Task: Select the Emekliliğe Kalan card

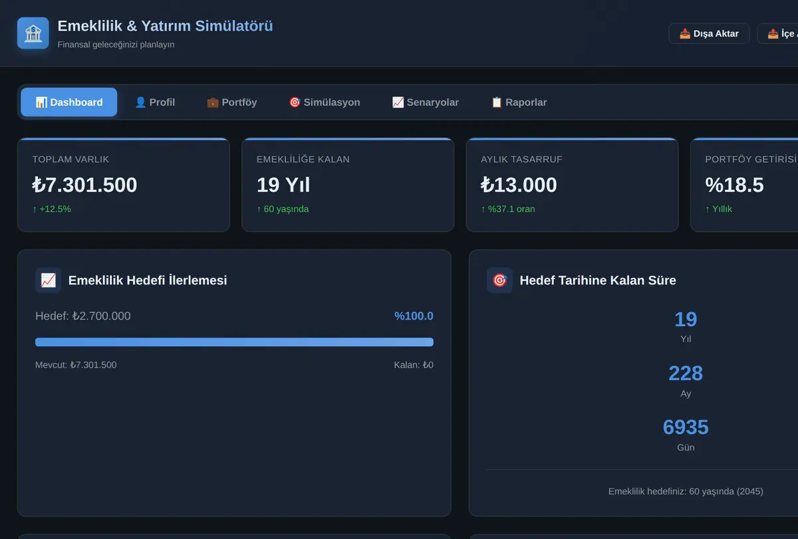Action: pyautogui.click(x=348, y=185)
